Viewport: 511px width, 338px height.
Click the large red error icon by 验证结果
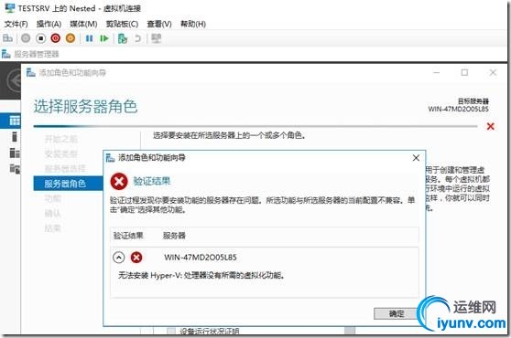119,181
